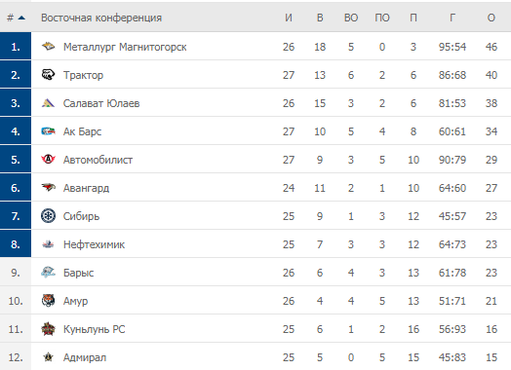Viewport: 511px width, 370px height.
Task: Click the Амур tiger logo
Action: 48,301
